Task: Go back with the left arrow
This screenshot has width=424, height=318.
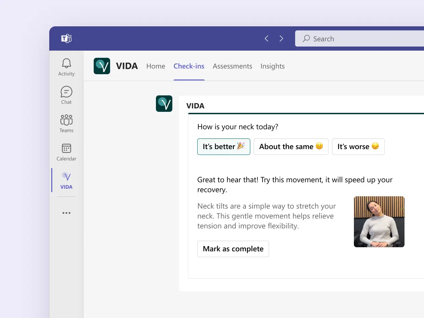Action: pos(266,39)
